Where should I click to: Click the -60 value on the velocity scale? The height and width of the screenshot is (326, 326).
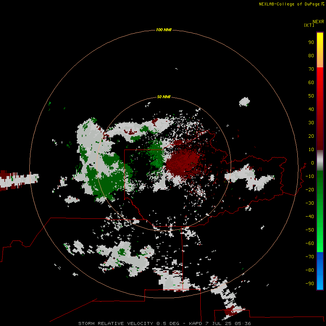[x=310, y=243]
